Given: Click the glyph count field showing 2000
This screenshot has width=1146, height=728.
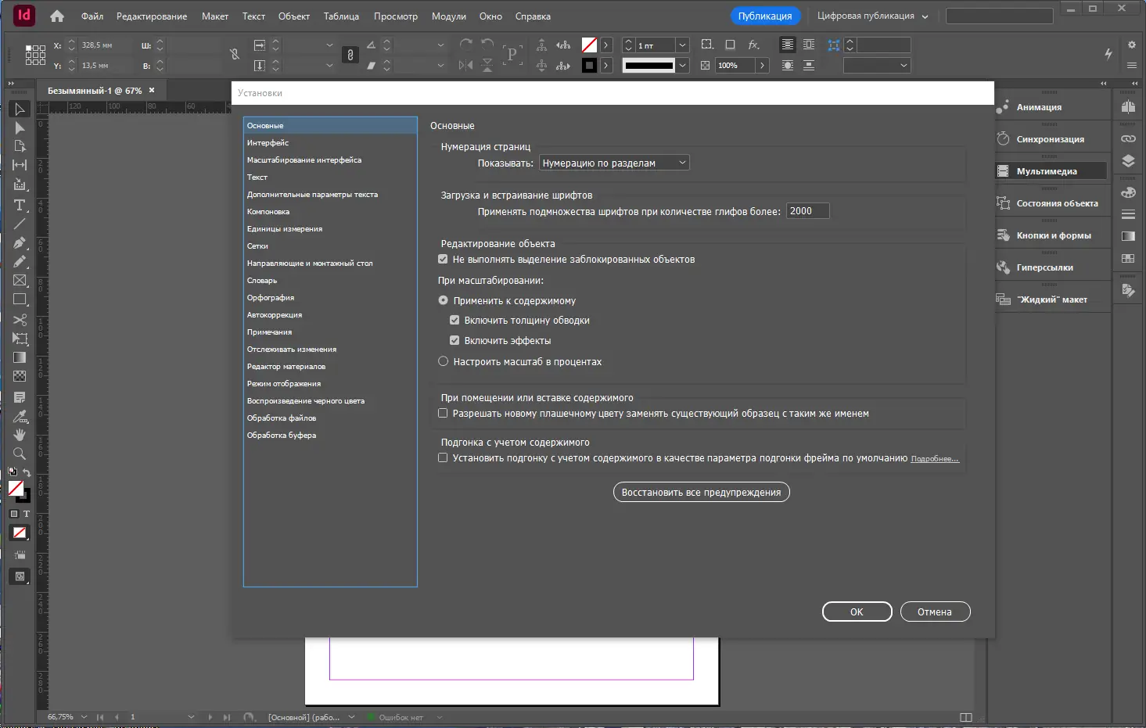Looking at the screenshot, I should coord(807,211).
